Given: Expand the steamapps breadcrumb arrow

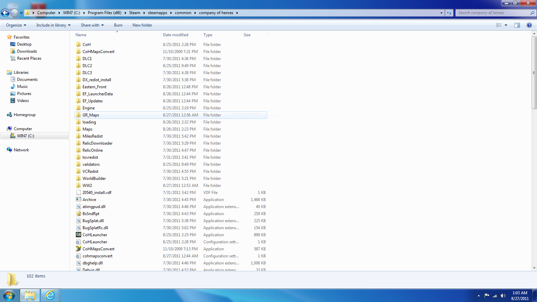Looking at the screenshot, I should coord(171,13).
